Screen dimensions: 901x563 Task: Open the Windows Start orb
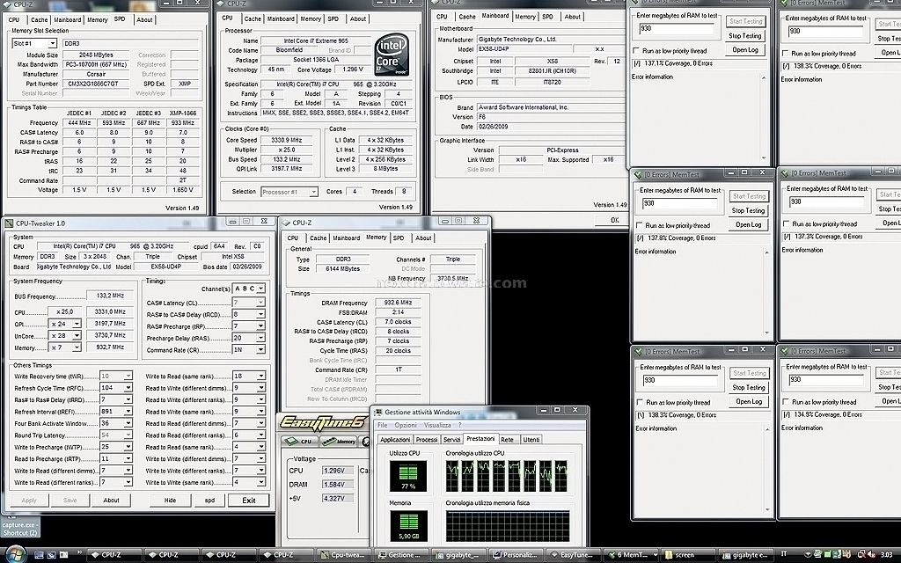[x=16, y=554]
